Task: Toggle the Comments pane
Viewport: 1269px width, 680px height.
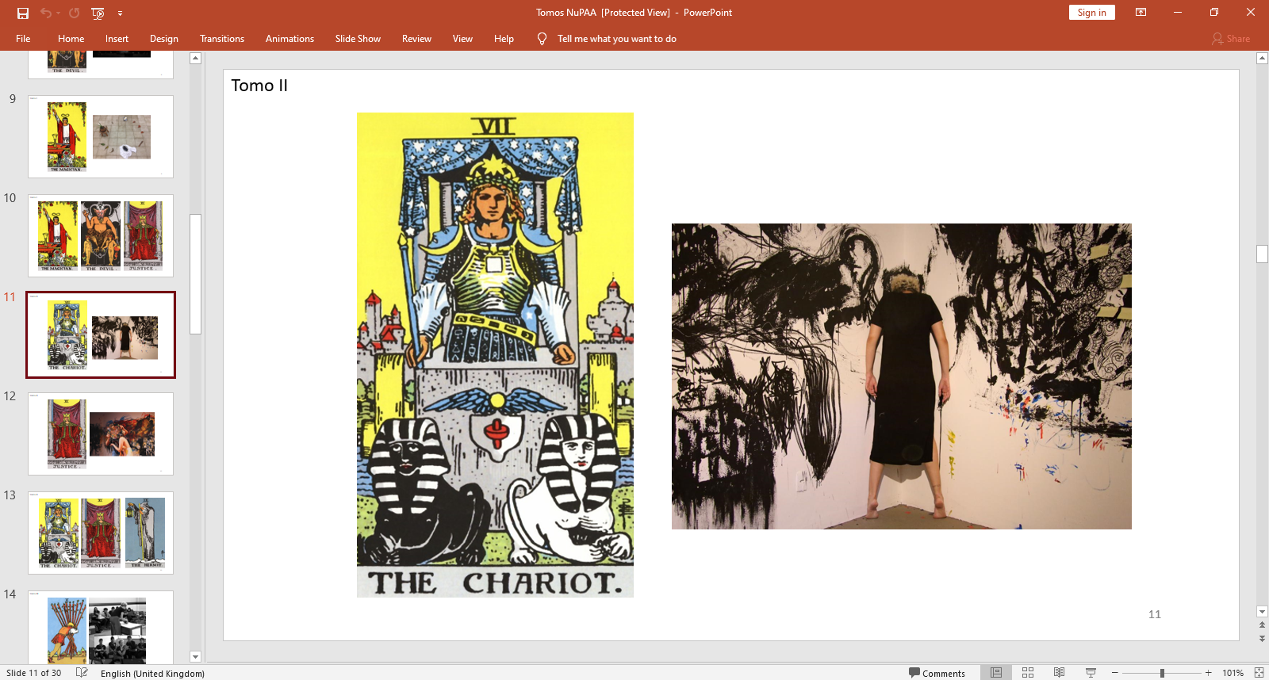Action: [x=937, y=673]
